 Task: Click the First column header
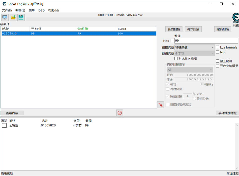pos(136,29)
